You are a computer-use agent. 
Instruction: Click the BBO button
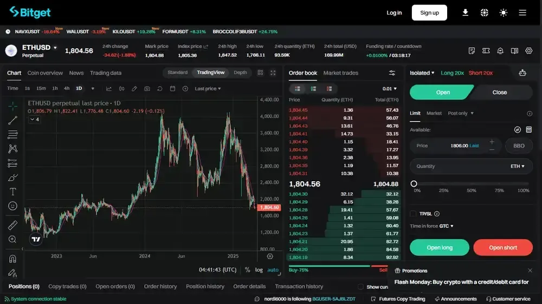[x=519, y=146]
